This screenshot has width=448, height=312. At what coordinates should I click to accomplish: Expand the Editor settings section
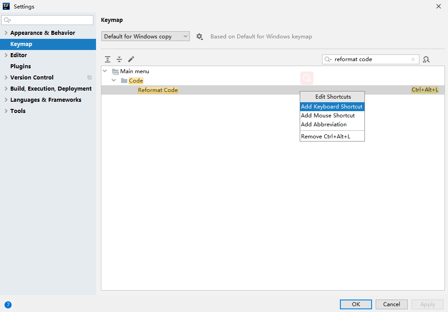[x=6, y=55]
